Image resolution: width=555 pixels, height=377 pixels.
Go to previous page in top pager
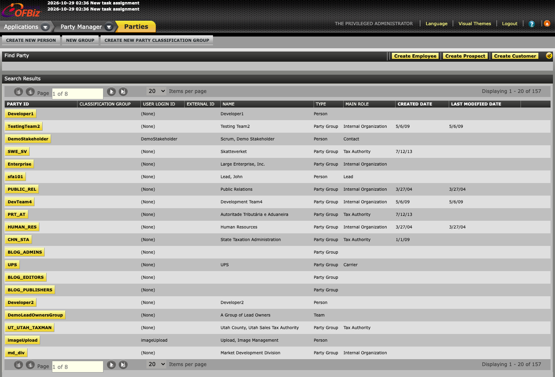pyautogui.click(x=30, y=92)
